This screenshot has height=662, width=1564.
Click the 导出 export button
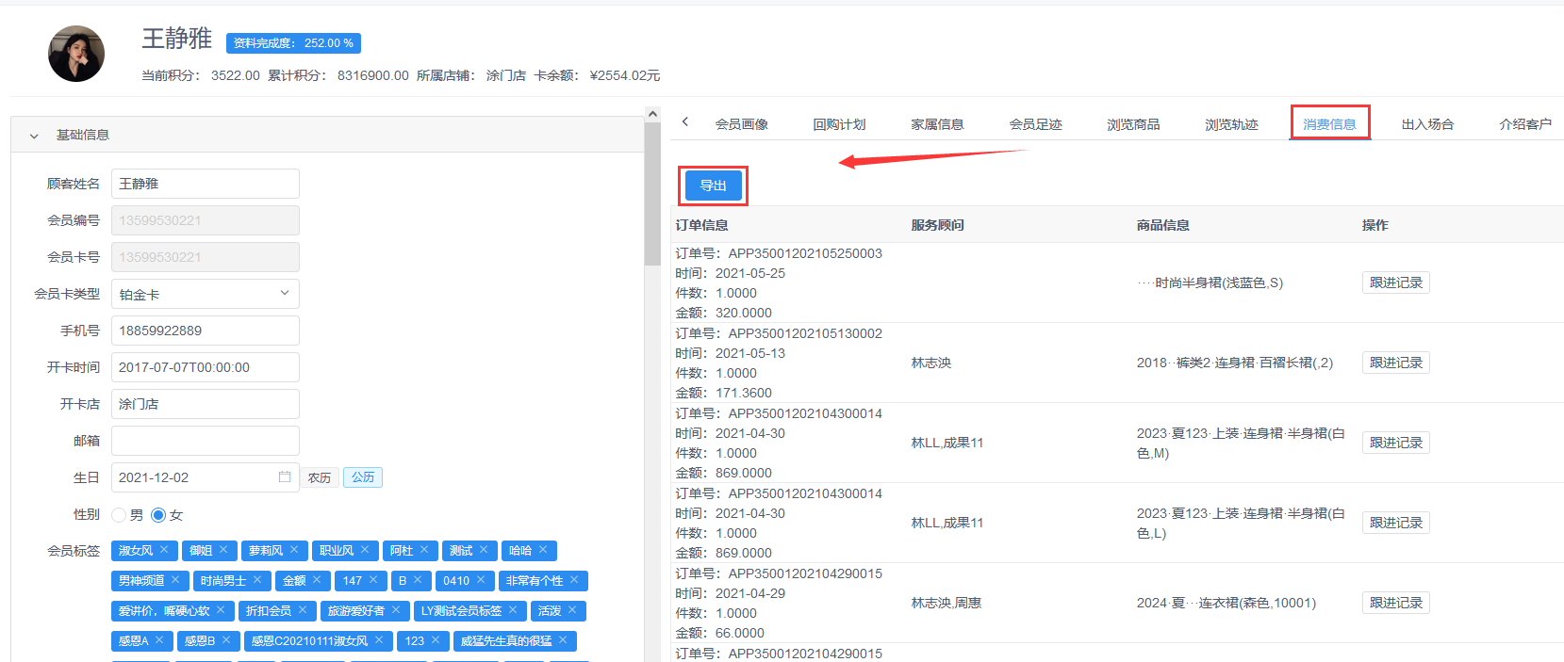coord(714,186)
